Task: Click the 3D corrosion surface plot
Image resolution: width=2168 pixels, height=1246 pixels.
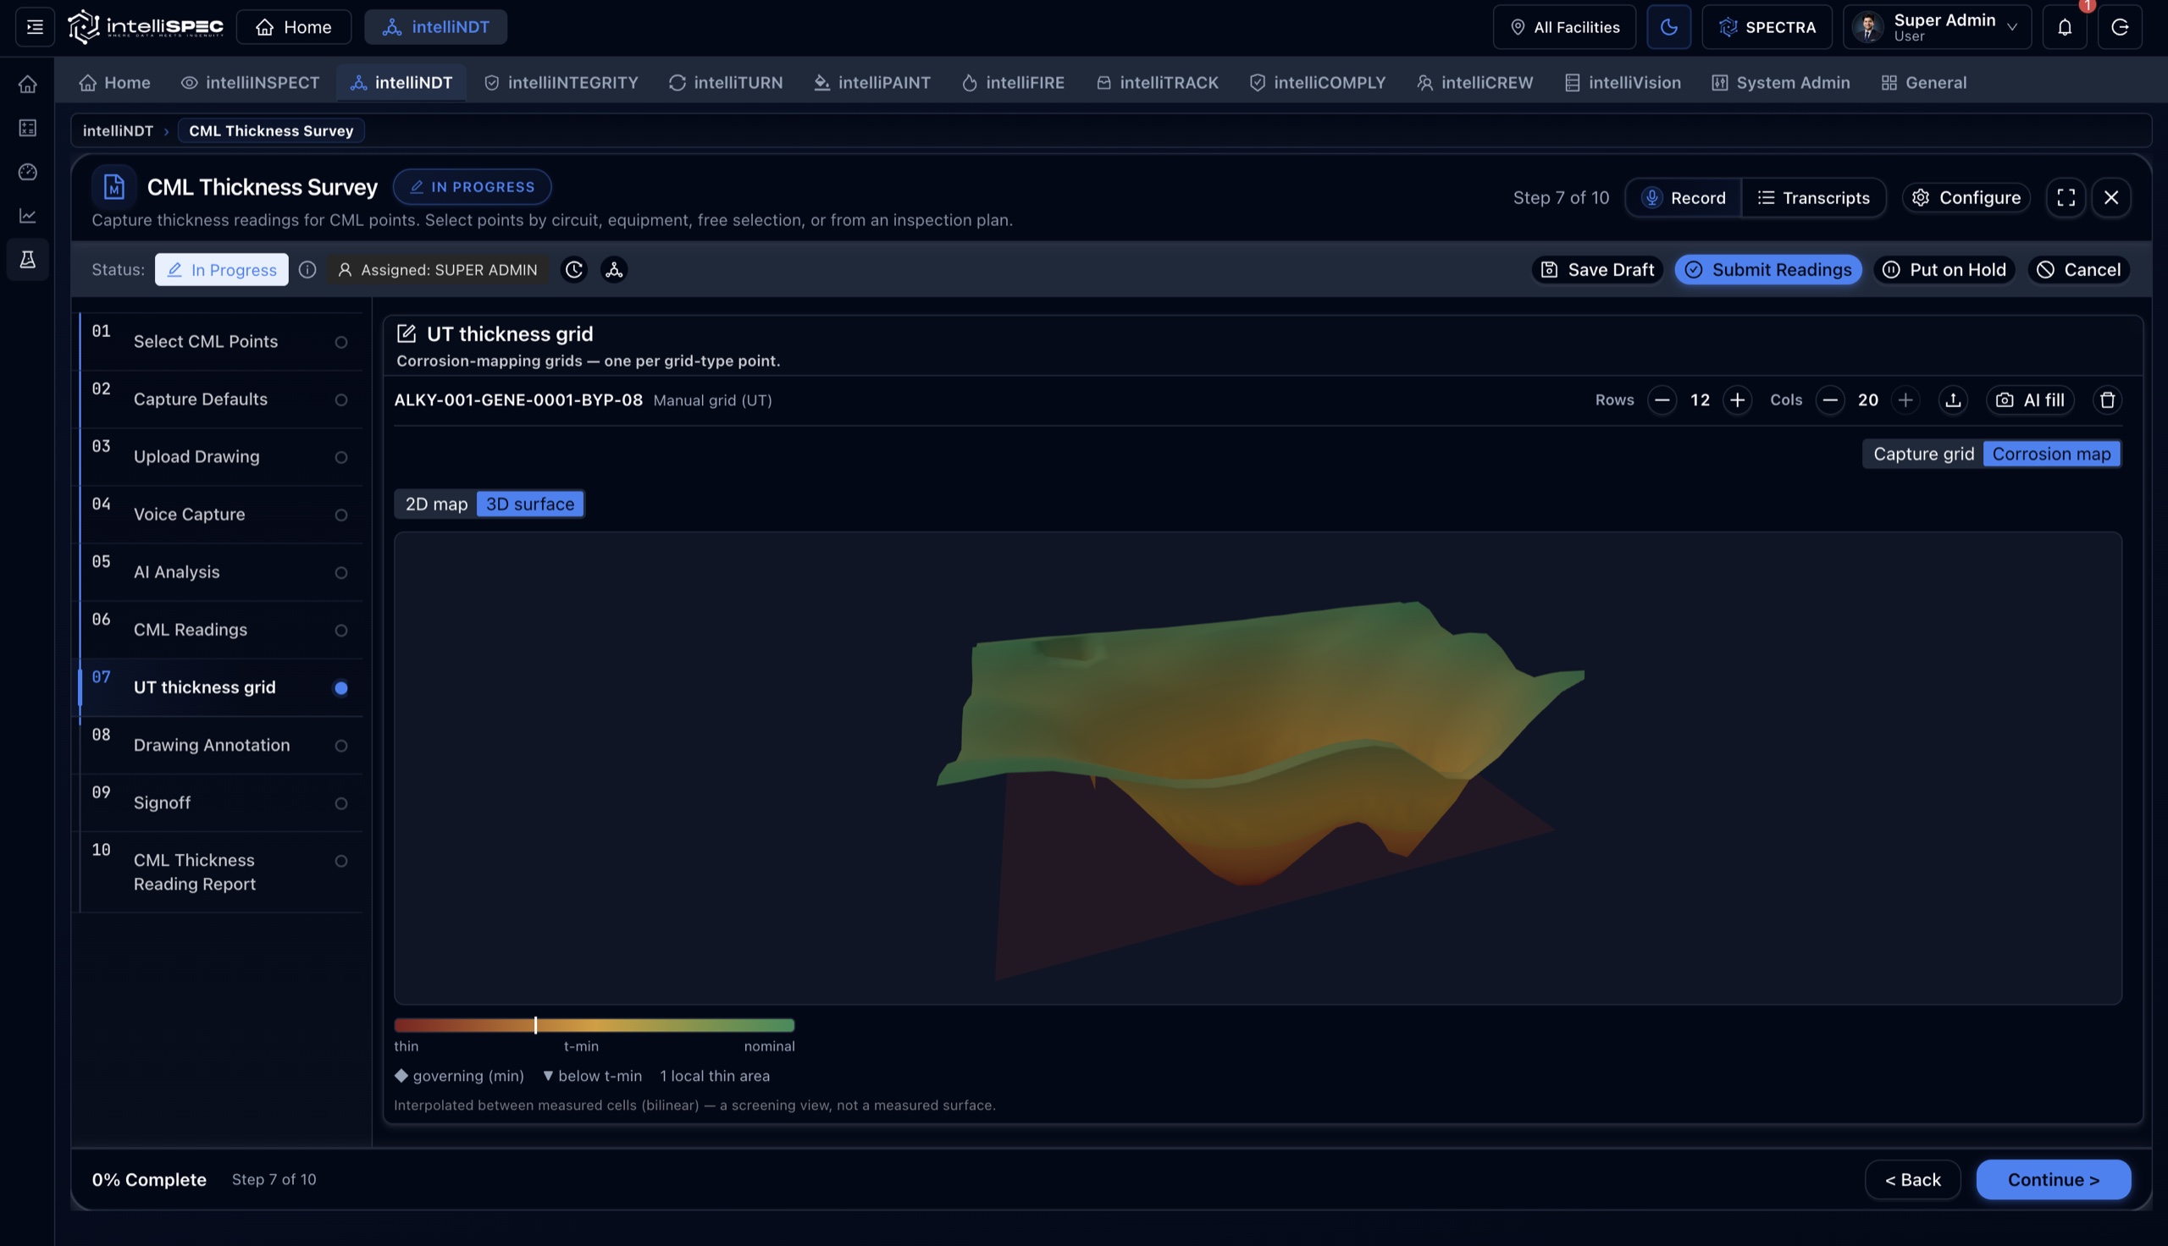Action: point(1258,768)
